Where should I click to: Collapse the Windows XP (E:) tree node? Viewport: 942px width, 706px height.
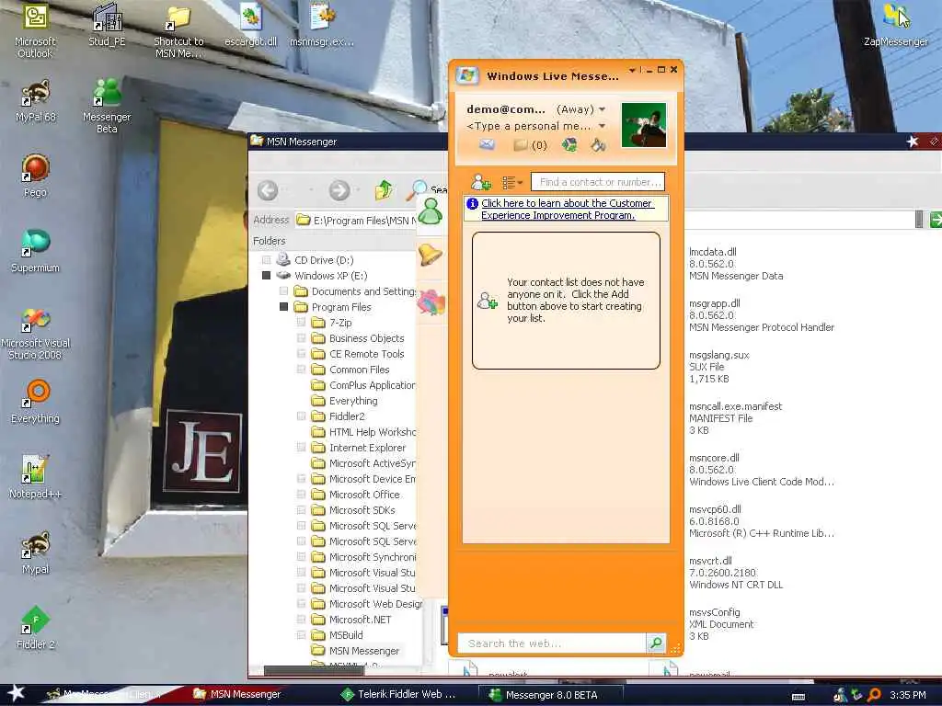click(x=266, y=276)
